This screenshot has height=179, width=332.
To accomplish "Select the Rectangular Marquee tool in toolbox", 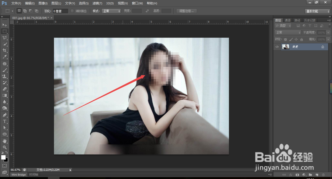I will click(x=4, y=31).
